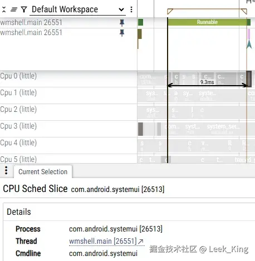Click the teal wakeup arrow marker on the thread track

coord(249,45)
